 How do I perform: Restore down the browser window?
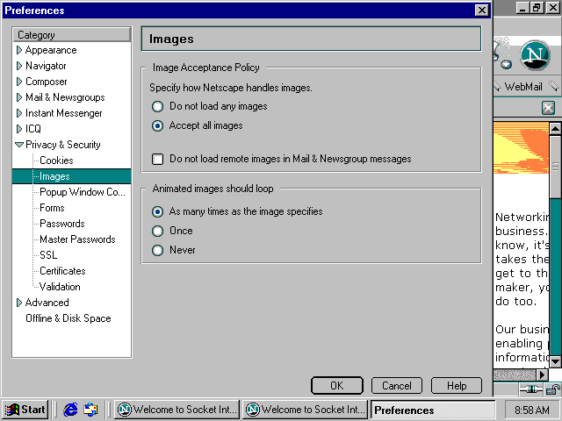point(537,8)
